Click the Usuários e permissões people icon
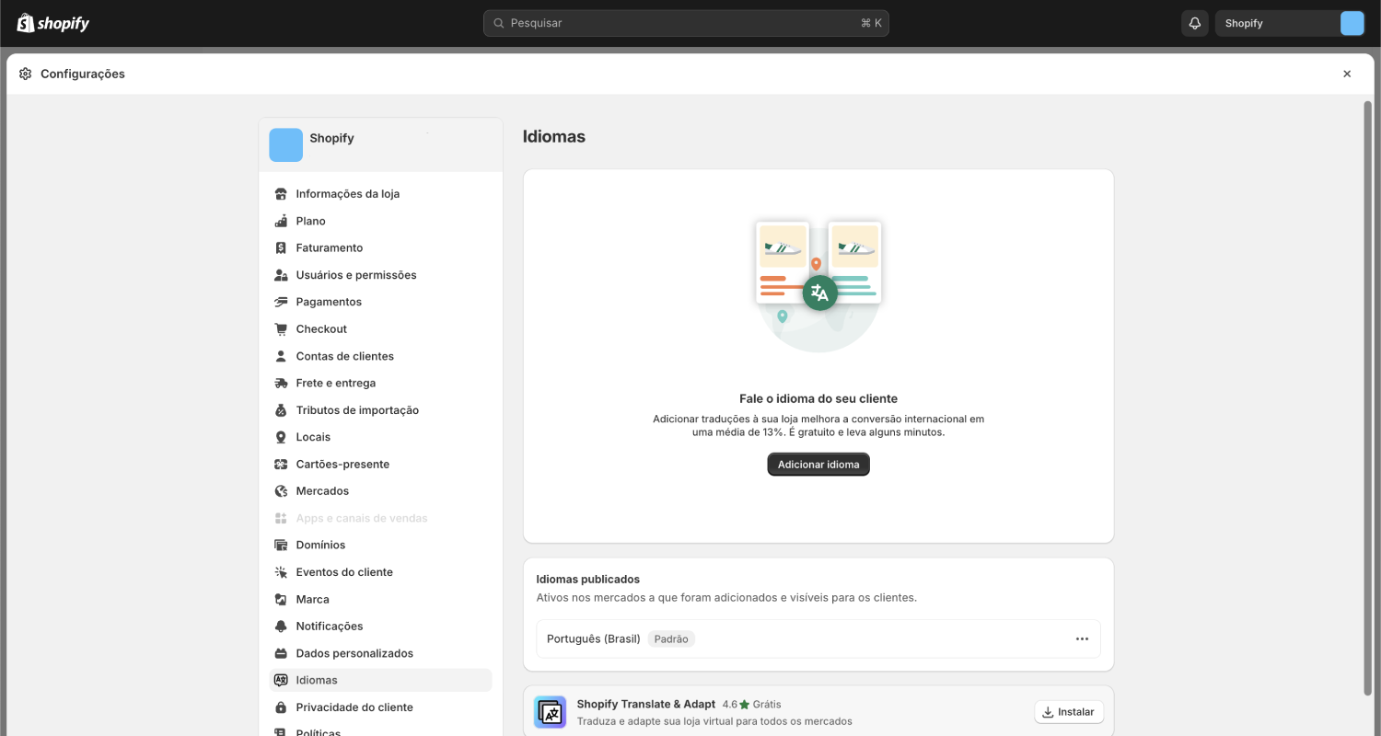 tap(281, 275)
